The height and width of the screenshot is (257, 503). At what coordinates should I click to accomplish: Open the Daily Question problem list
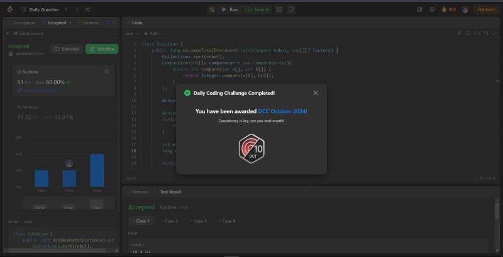pos(40,9)
